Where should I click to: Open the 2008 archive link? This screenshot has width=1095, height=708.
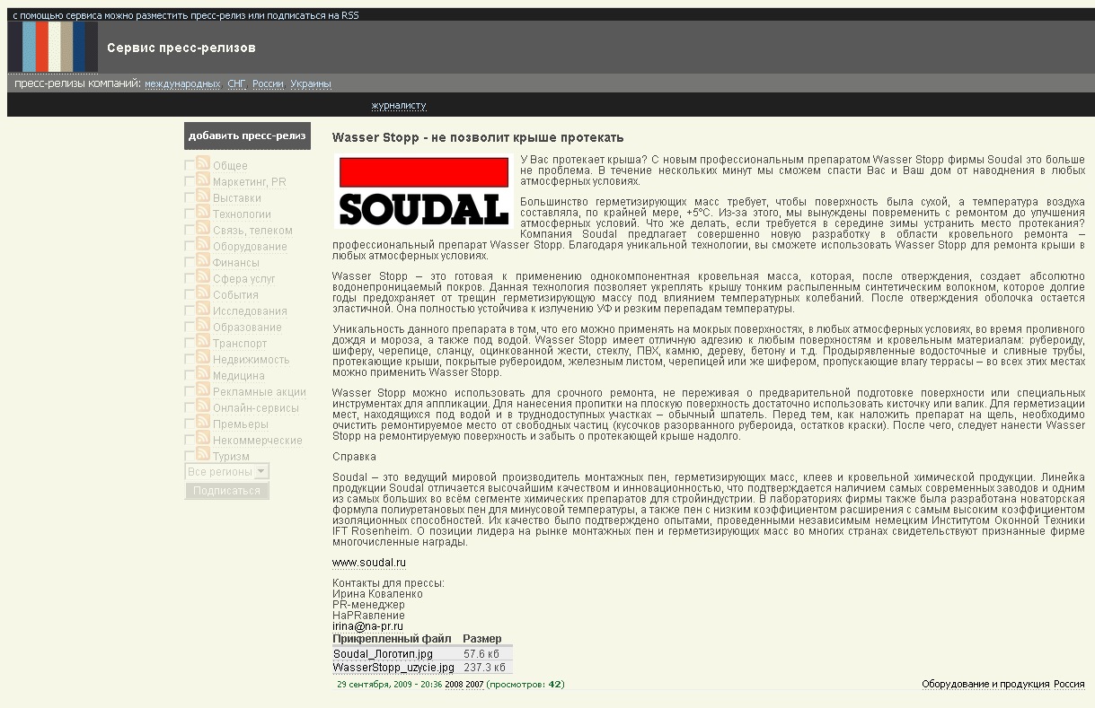tap(454, 685)
